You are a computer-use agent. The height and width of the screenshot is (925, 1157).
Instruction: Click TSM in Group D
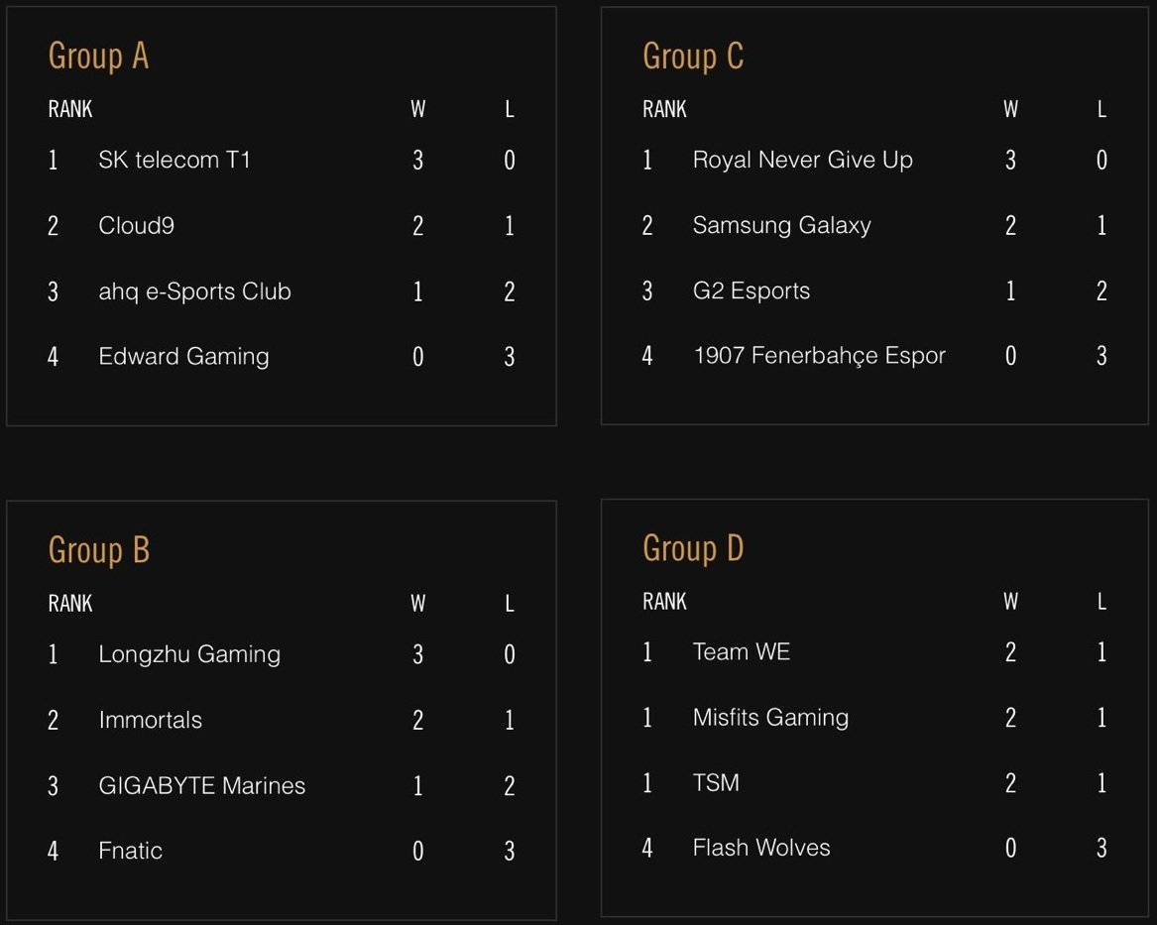[716, 782]
